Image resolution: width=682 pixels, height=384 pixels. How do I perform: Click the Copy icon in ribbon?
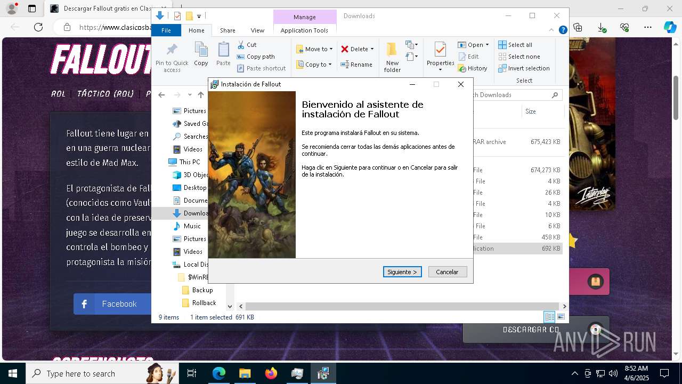tap(201, 54)
